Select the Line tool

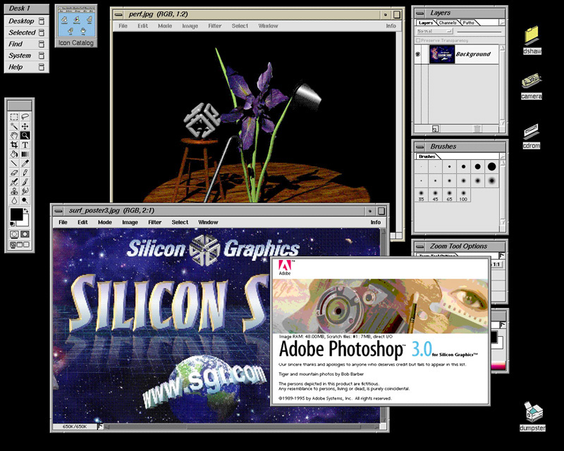pyautogui.click(x=14, y=163)
